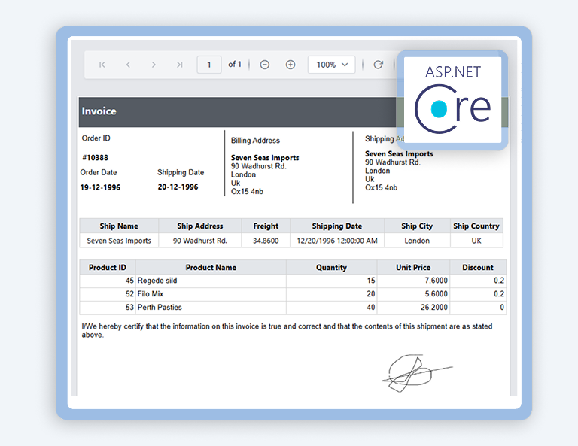The width and height of the screenshot is (578, 446).
Task: Click the 90 Wadhurst Rd. ship address cell
Action: [199, 241]
